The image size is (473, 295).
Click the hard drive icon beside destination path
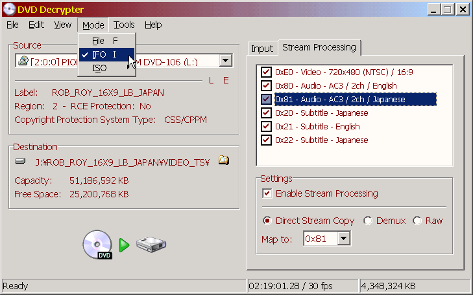coord(20,161)
